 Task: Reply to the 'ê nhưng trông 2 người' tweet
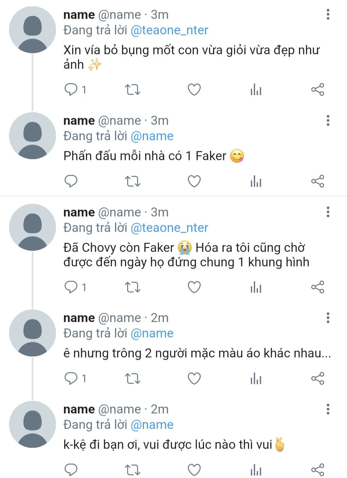[71, 378]
